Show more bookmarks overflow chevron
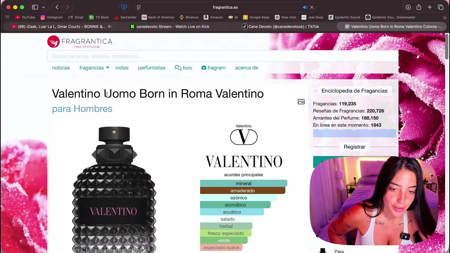Viewport: 450px width, 253px height. pyautogui.click(x=445, y=17)
